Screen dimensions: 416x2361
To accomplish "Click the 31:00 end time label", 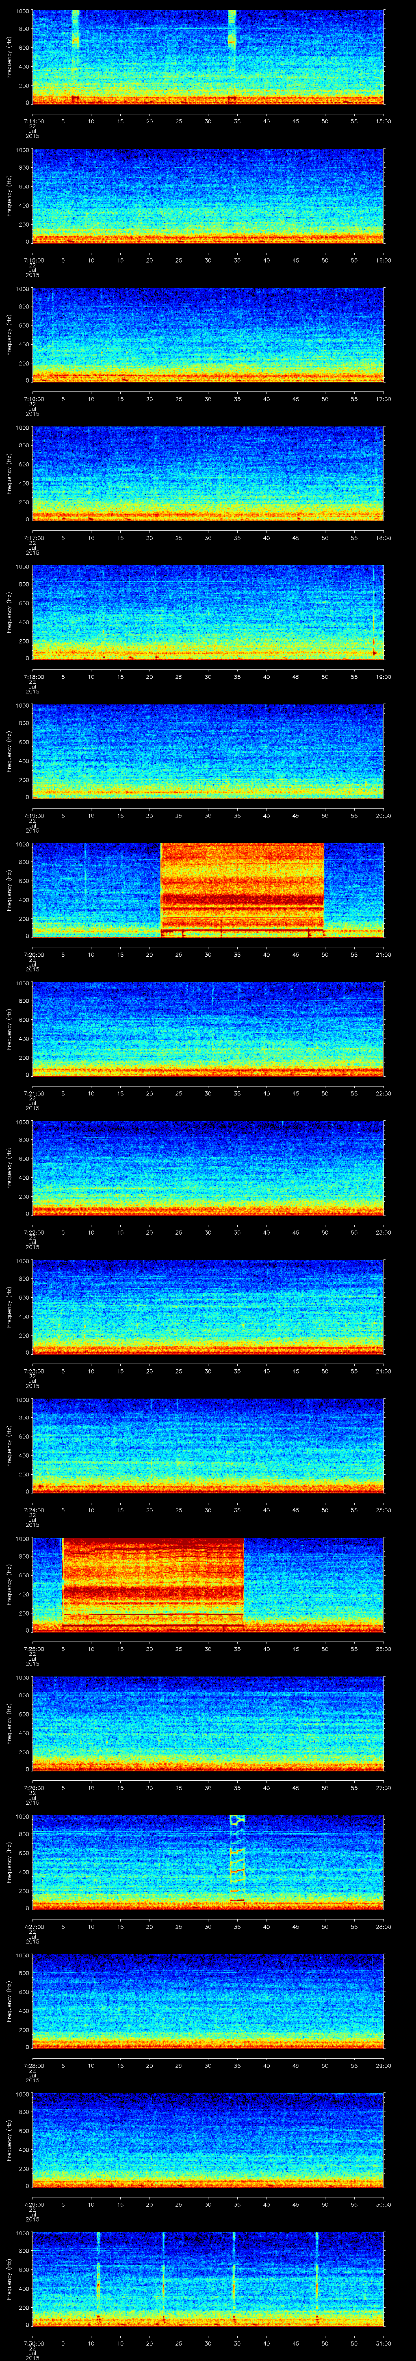I will click(384, 2344).
